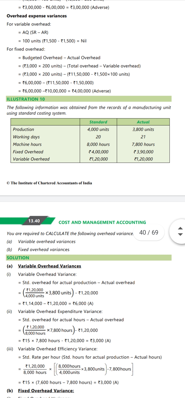Click the Institute of Chartered Accountants copyright text
Viewport: 185px width, 398px height.
click(49, 183)
